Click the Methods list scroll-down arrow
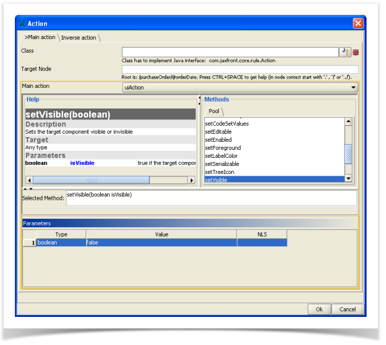The width and height of the screenshot is (386, 345). pyautogui.click(x=348, y=179)
